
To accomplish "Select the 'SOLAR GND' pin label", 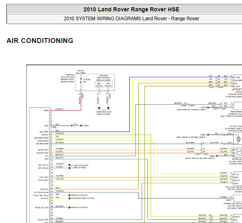I will pos(43,220).
